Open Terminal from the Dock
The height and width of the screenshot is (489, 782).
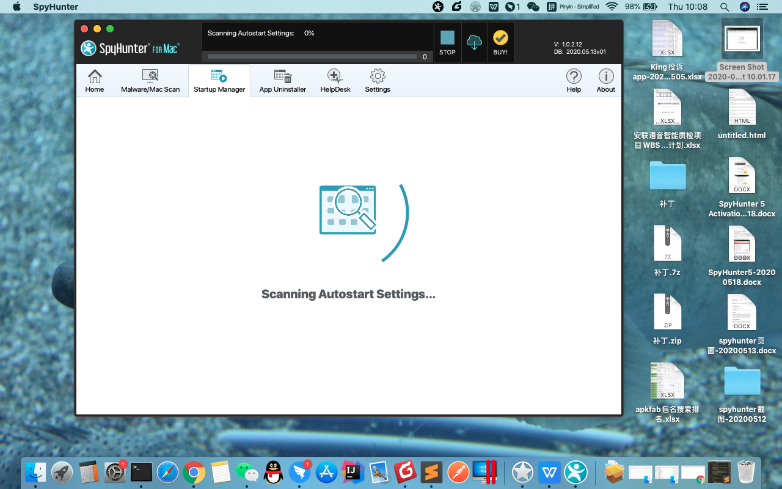click(x=142, y=472)
